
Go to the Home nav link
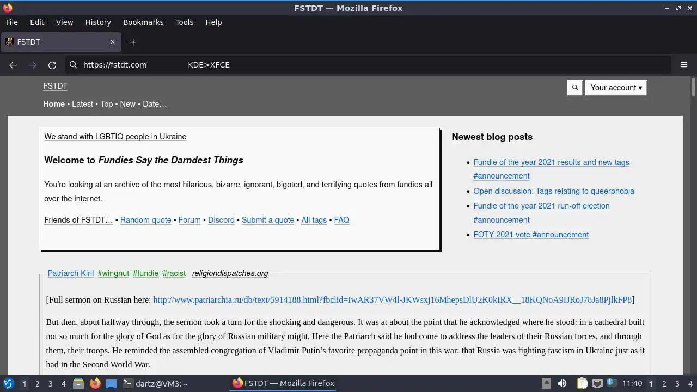coord(54,104)
